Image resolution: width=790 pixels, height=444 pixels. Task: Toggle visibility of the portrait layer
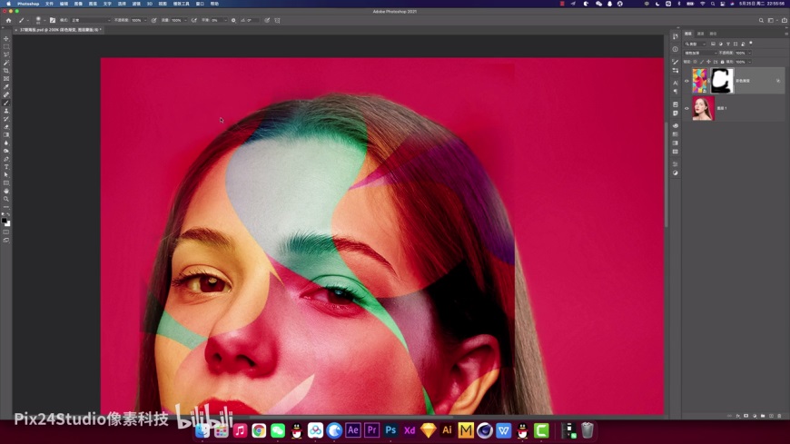(x=687, y=109)
